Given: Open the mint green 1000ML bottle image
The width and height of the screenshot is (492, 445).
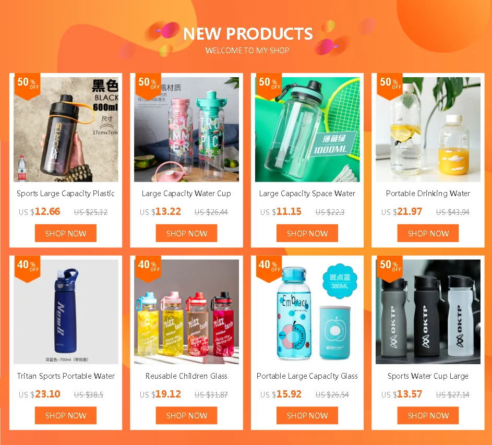Looking at the screenshot, I should pyautogui.click(x=307, y=129).
